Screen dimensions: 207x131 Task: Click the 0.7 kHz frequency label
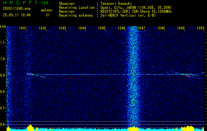click(3, 108)
